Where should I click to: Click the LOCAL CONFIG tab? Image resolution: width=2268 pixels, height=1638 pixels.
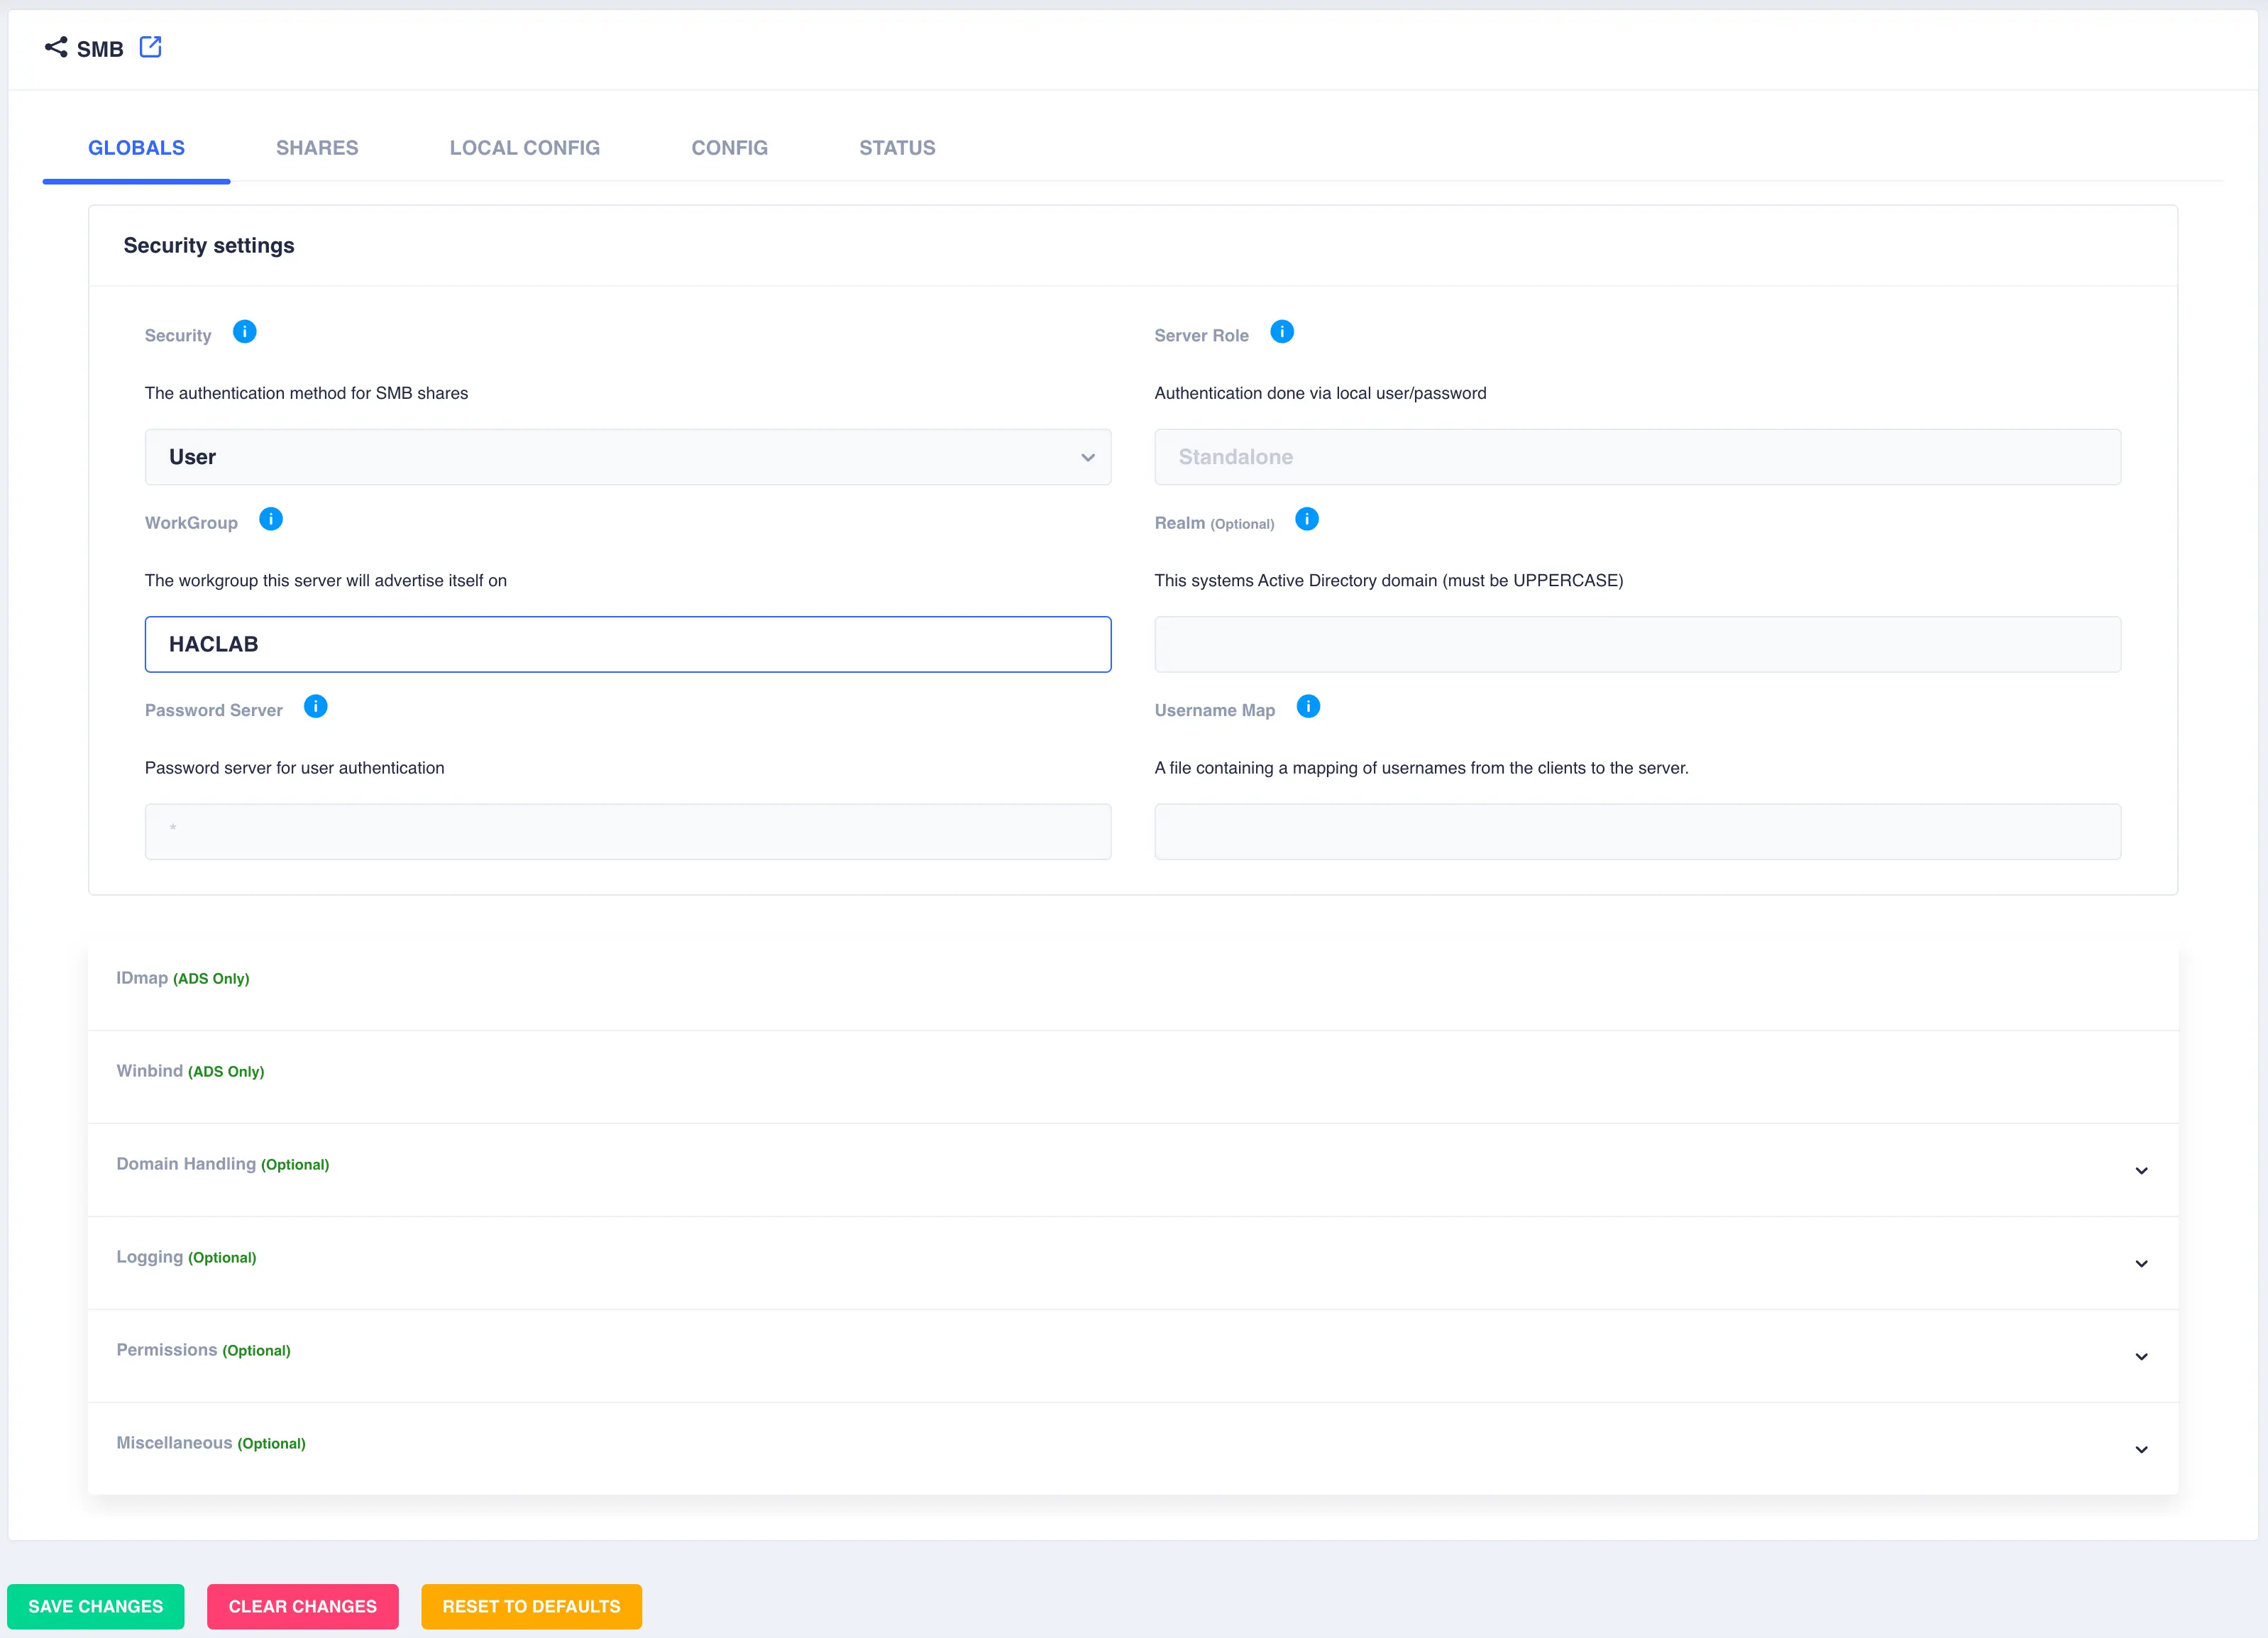(x=524, y=148)
